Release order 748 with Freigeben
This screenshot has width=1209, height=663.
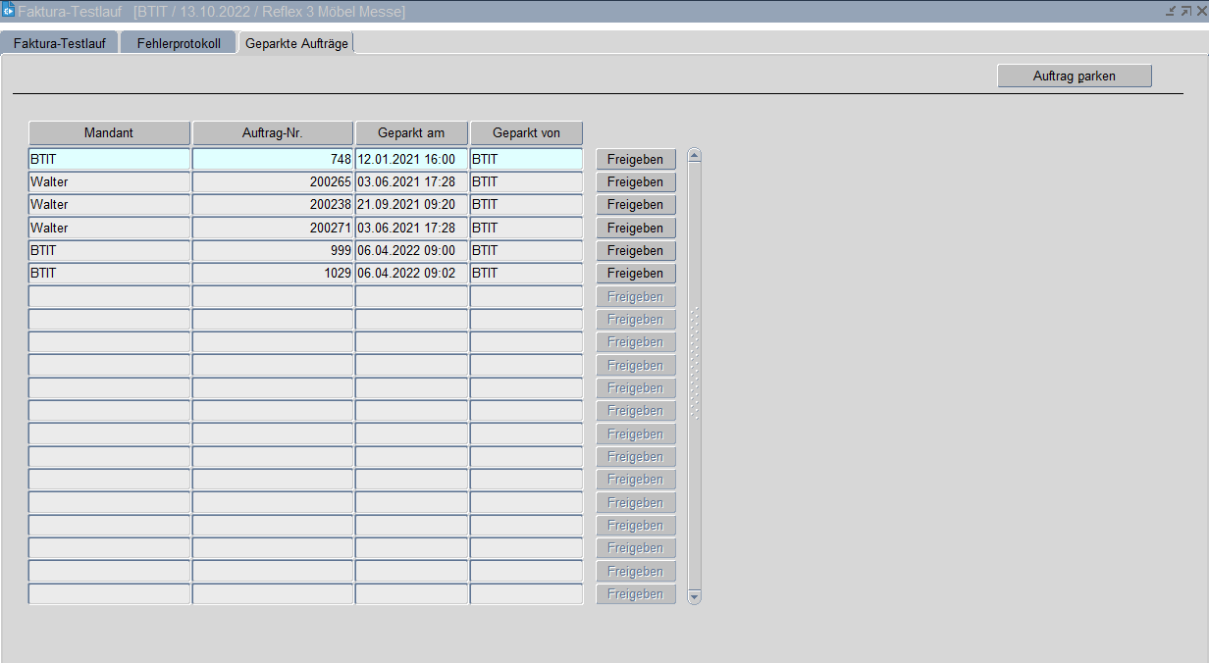(636, 159)
